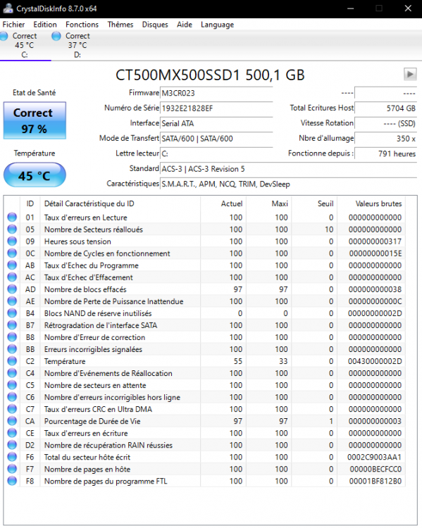Click the Nbre d'allumage value 350 x
Image resolution: width=422 pixels, height=528 pixels.
pos(385,139)
